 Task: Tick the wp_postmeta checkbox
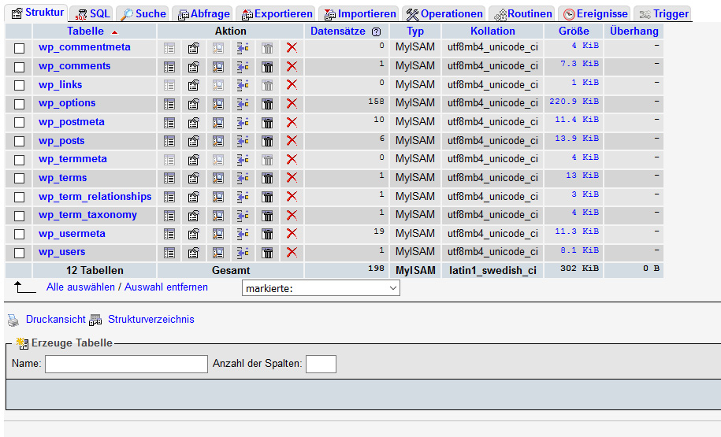(20, 123)
